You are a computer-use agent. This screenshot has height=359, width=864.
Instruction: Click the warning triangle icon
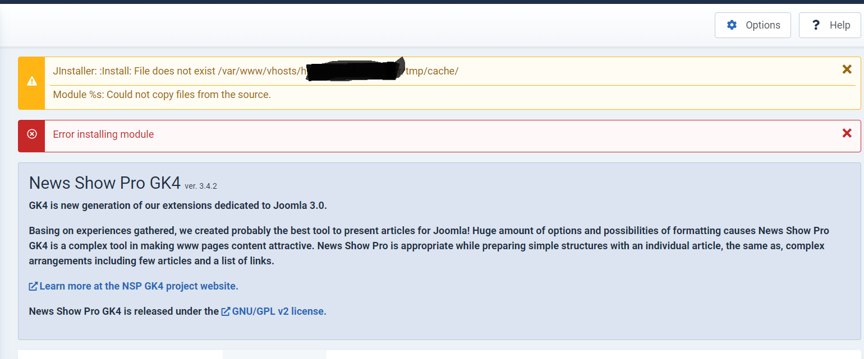pos(32,82)
